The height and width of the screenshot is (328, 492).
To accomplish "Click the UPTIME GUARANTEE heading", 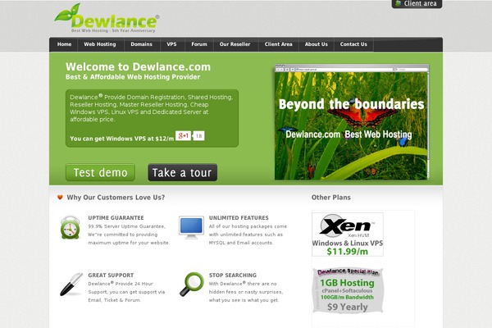I will [x=116, y=218].
